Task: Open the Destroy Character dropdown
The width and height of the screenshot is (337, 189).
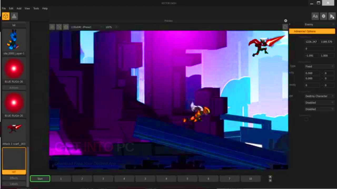Action: click(x=319, y=96)
